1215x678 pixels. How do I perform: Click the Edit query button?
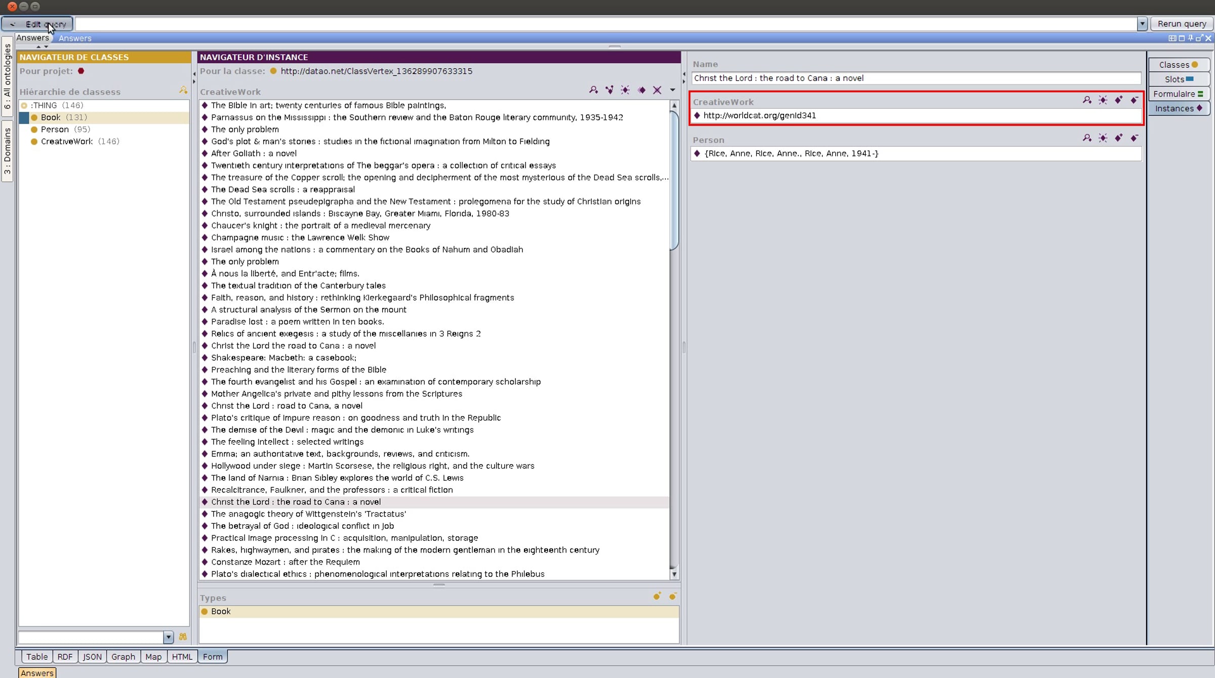tap(37, 24)
